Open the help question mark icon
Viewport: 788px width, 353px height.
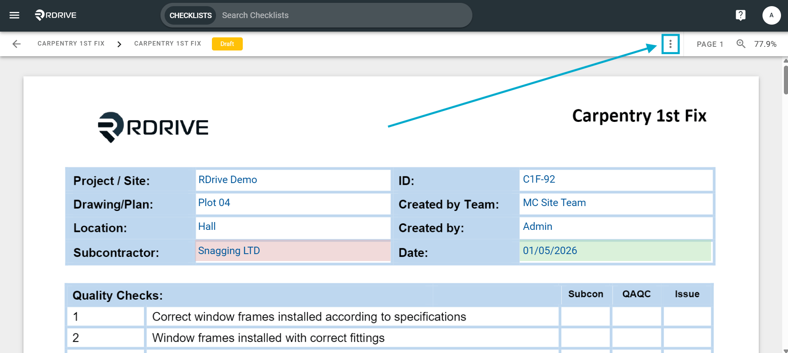point(740,15)
